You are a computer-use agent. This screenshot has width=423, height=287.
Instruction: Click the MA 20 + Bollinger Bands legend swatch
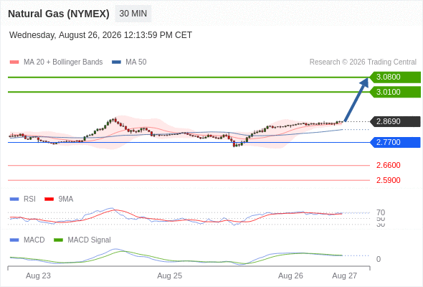pos(14,62)
